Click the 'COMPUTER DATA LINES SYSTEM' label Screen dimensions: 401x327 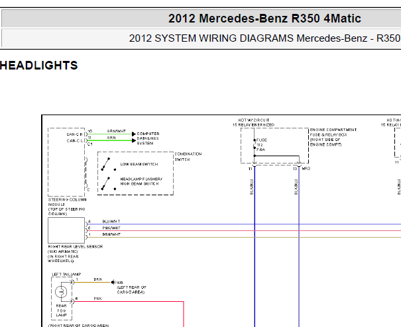pos(148,138)
